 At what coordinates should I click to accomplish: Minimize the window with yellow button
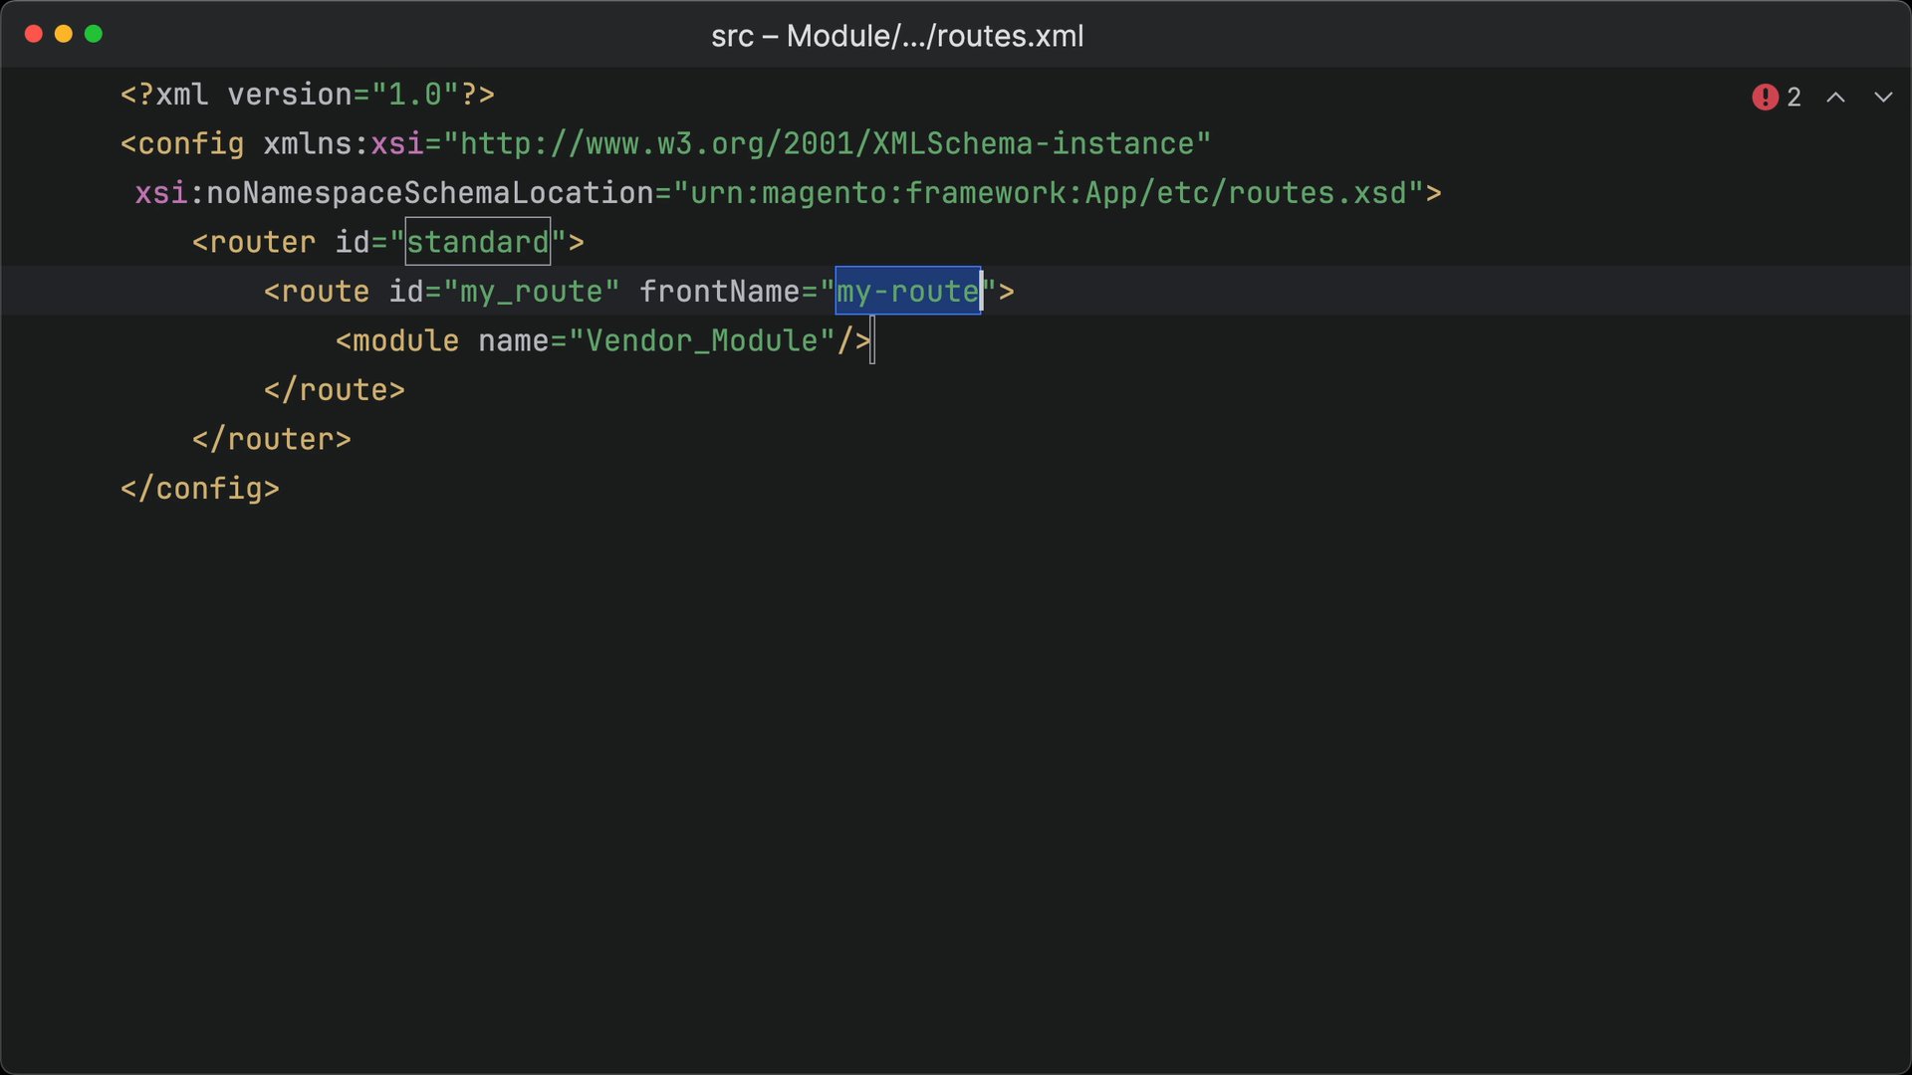tap(63, 34)
